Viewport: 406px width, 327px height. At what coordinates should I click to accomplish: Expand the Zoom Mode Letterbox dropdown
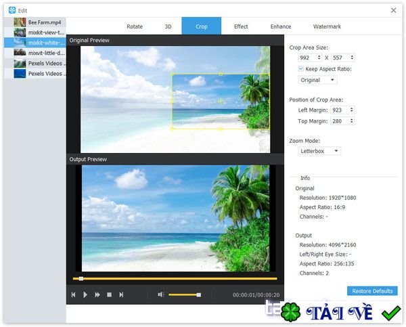pyautogui.click(x=320, y=151)
